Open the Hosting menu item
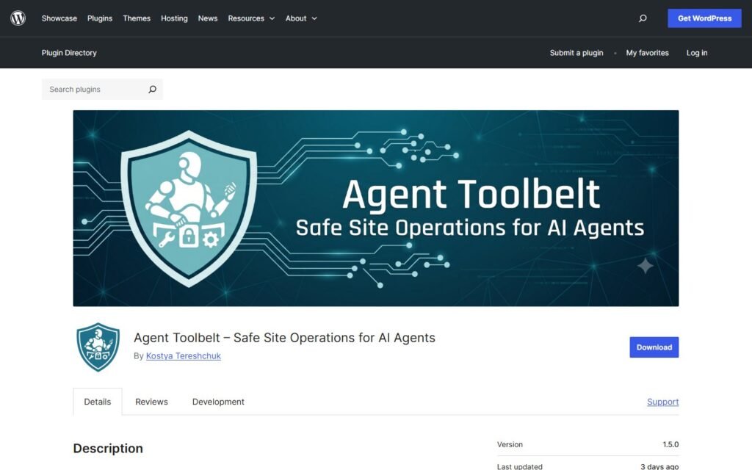Viewport: 752px width, 470px height. (x=174, y=18)
